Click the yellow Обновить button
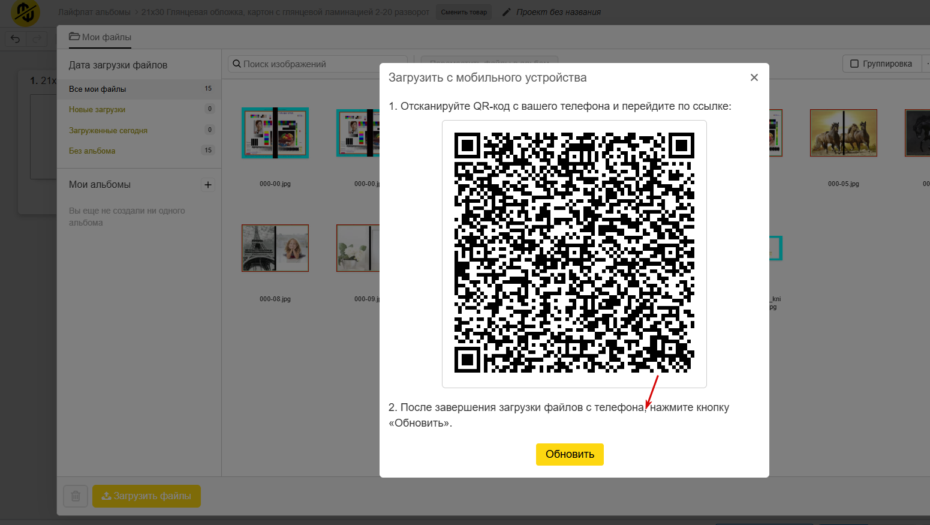 570,454
